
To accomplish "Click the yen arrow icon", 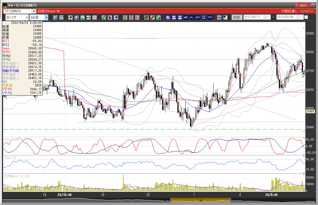I will point(88,18).
